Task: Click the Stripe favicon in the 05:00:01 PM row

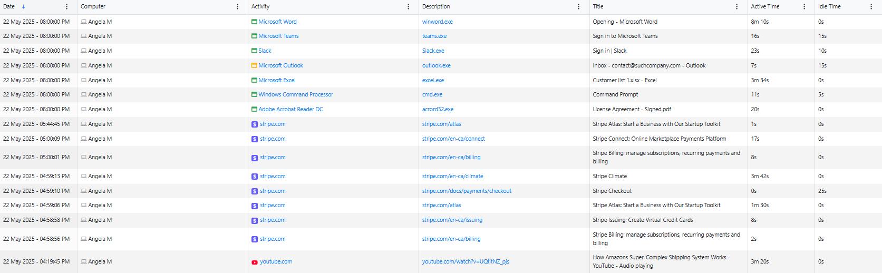Action: point(255,158)
